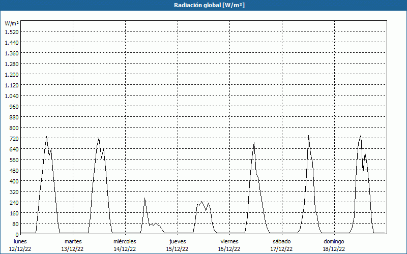Click the 'martes' day label
The image size is (407, 254).
(x=73, y=241)
